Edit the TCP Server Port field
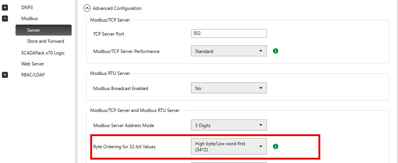Image resolution: width=398 pixels, height=163 pixels. (x=229, y=33)
